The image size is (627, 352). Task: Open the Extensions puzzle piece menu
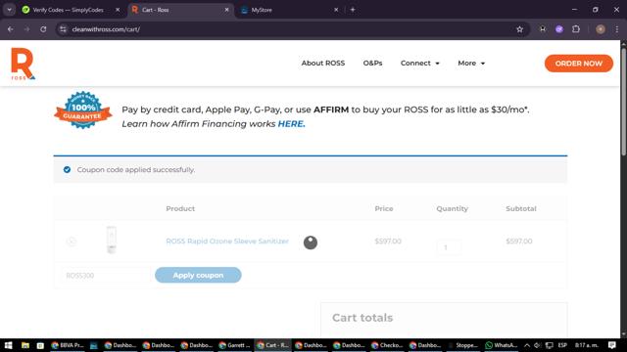tap(576, 29)
